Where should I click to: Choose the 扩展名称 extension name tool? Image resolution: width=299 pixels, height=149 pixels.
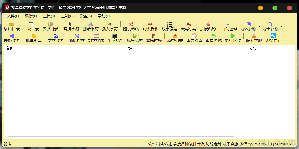tap(208, 24)
